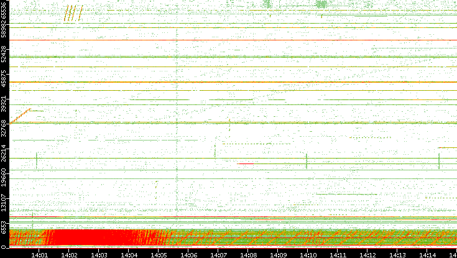The width and height of the screenshot is (457, 258).
Task: Select the 14:08 time axis label
Action: pyautogui.click(x=248, y=254)
